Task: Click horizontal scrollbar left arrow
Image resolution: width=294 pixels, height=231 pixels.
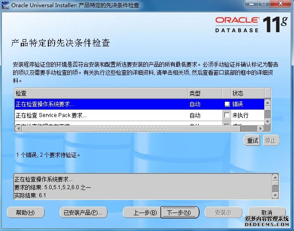Action: tap(18, 129)
